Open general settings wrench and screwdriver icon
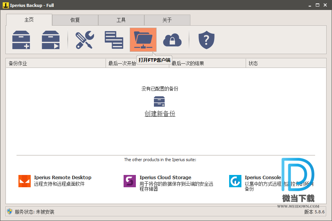This screenshot has width=332, height=221. click(x=85, y=40)
